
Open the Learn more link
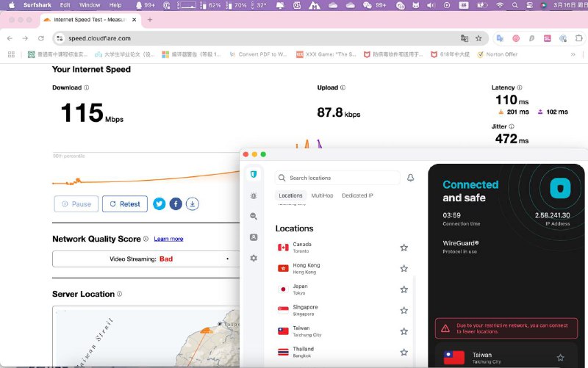click(x=168, y=239)
